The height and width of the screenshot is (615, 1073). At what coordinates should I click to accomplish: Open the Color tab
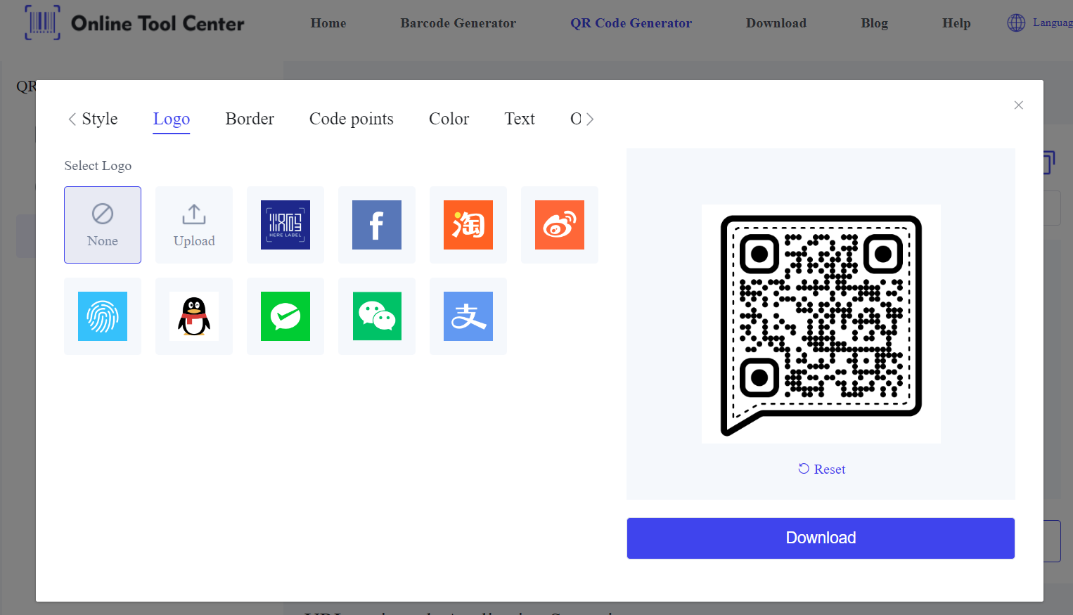pos(449,119)
